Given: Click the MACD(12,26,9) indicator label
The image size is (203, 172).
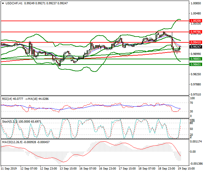Looking at the screenshot, I should coord(12,142).
